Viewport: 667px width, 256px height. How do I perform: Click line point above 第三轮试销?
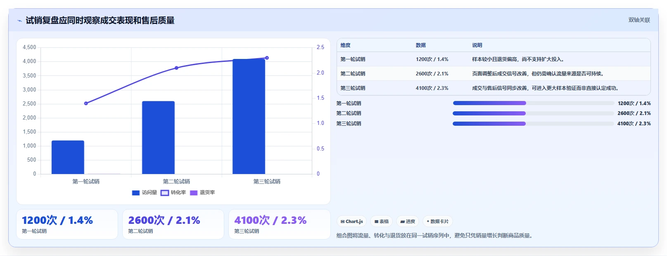[267, 58]
